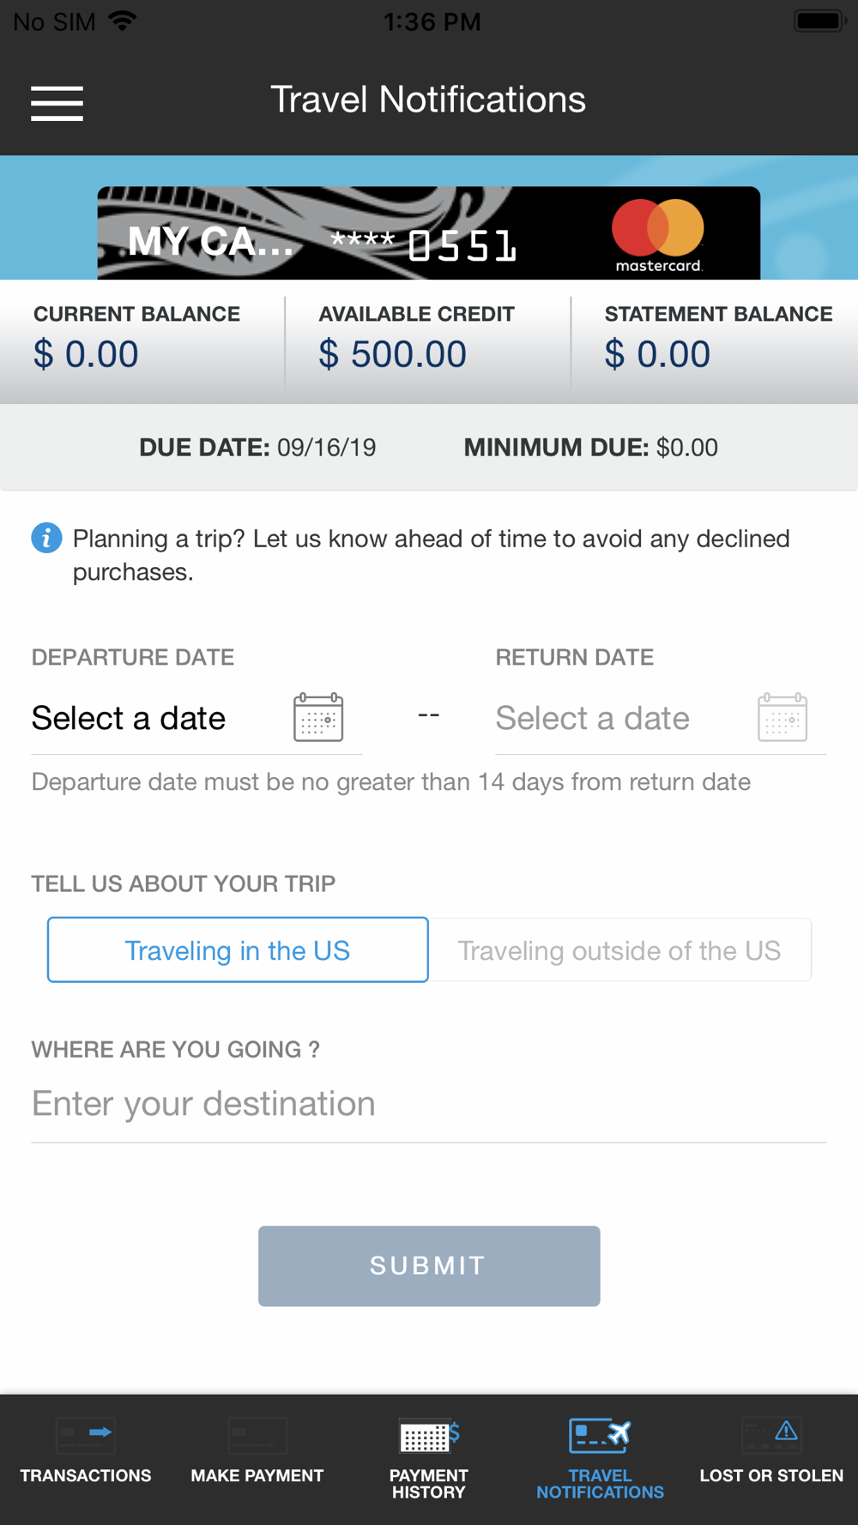Choose a departure date
Screen dimensions: 858x1525
tap(129, 719)
